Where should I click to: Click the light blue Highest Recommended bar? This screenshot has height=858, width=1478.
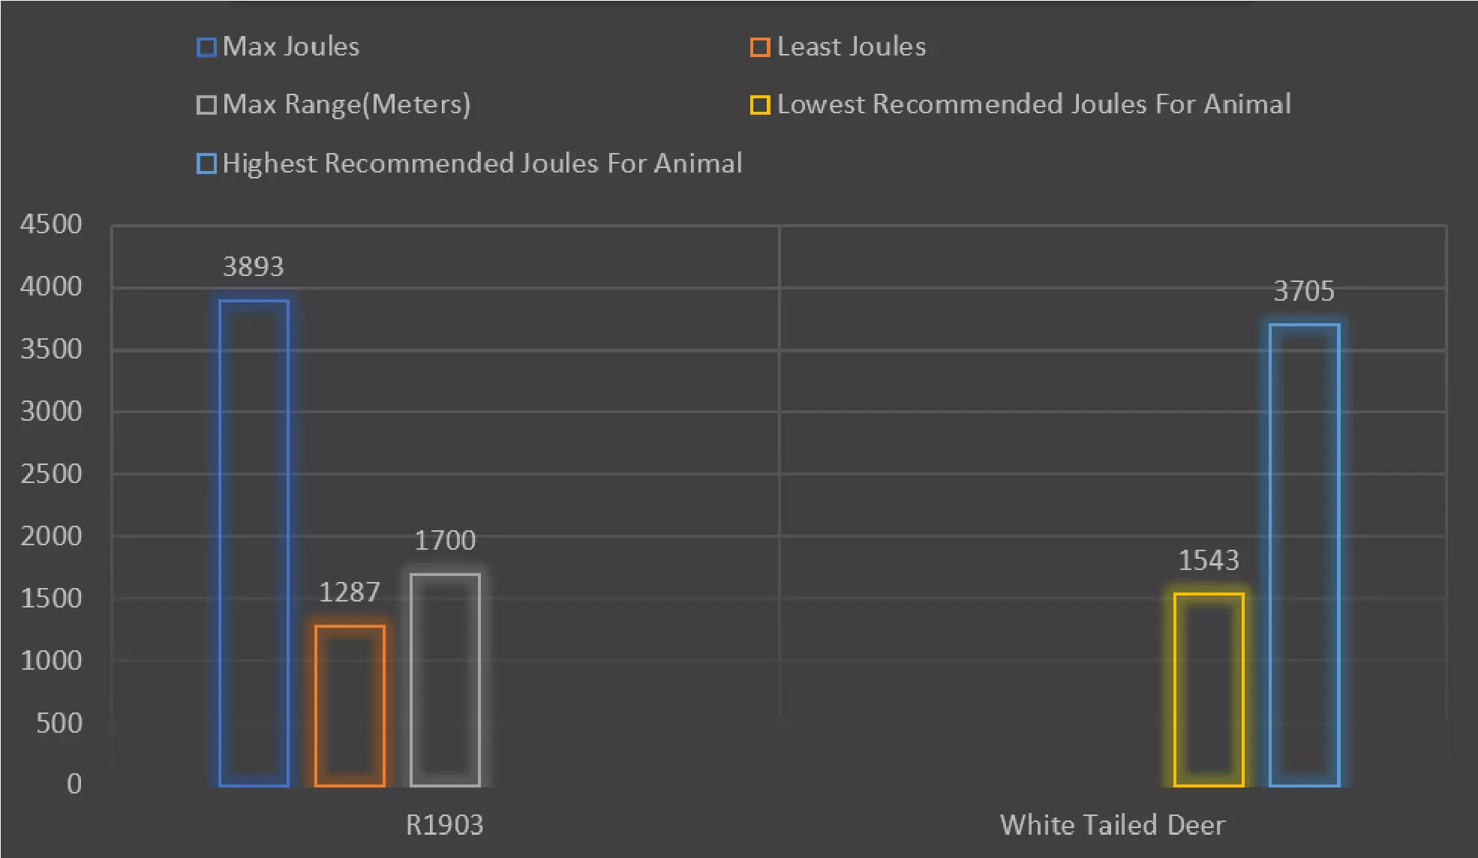pyautogui.click(x=1304, y=555)
